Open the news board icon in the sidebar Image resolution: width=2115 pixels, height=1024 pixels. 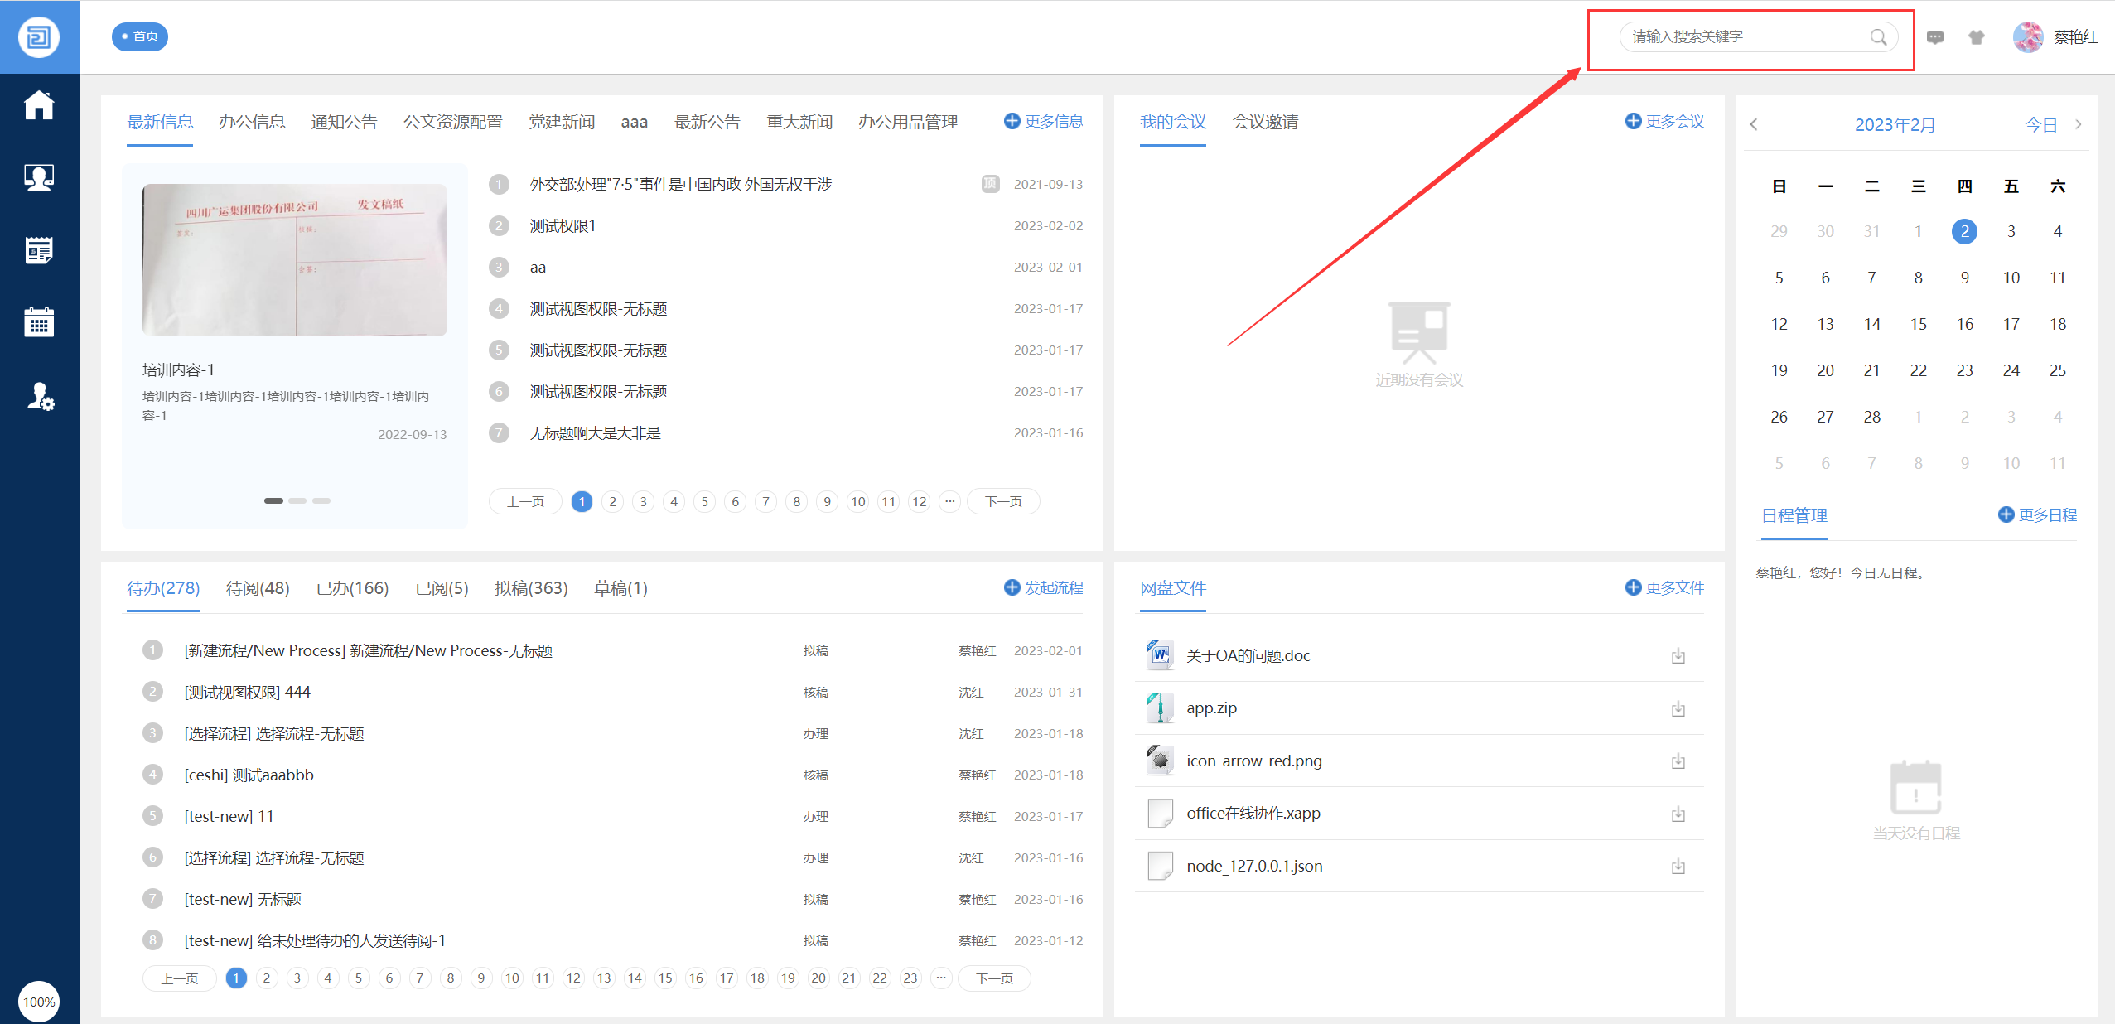point(39,249)
